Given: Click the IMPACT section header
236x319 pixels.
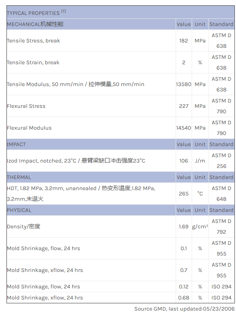Looking at the screenshot, I should click(x=16, y=144).
